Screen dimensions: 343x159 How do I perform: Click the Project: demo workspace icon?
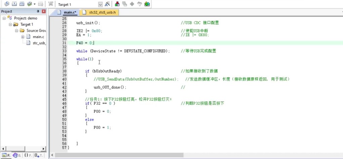(9, 18)
